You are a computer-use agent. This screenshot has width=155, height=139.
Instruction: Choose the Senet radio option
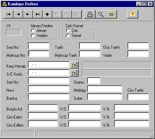(68, 36)
